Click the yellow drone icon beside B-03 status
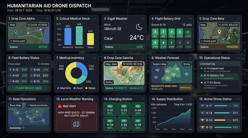The image size is (248, 138). point(203,120)
